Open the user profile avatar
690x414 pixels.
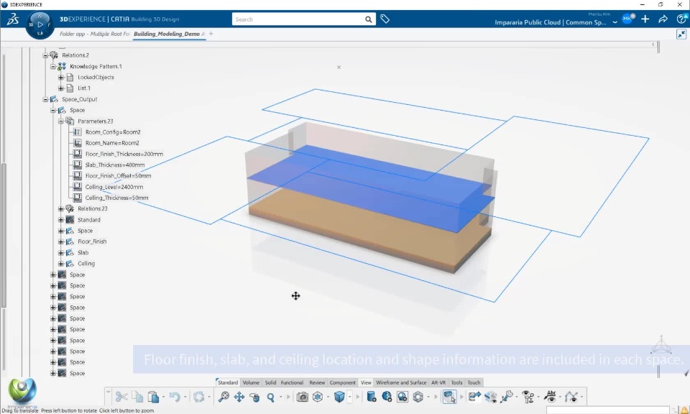(x=627, y=19)
